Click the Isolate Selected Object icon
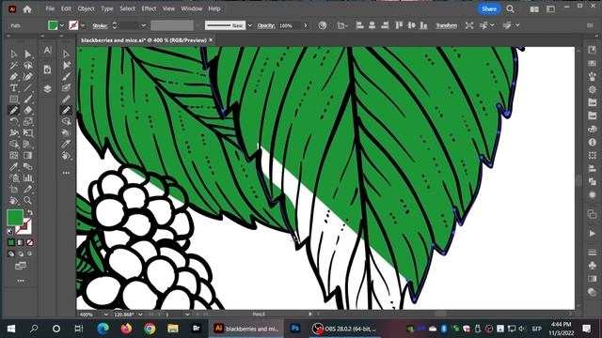This screenshot has width=602, height=338. click(x=469, y=25)
